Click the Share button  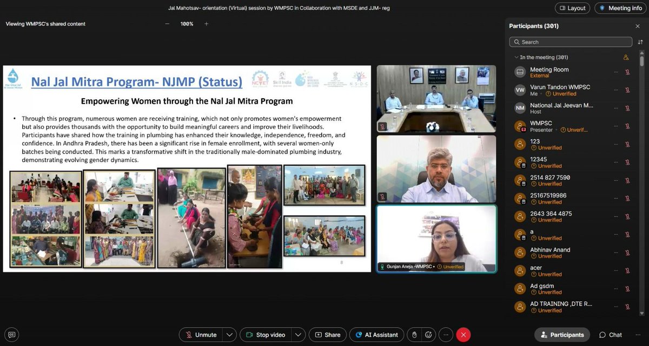tap(327, 335)
